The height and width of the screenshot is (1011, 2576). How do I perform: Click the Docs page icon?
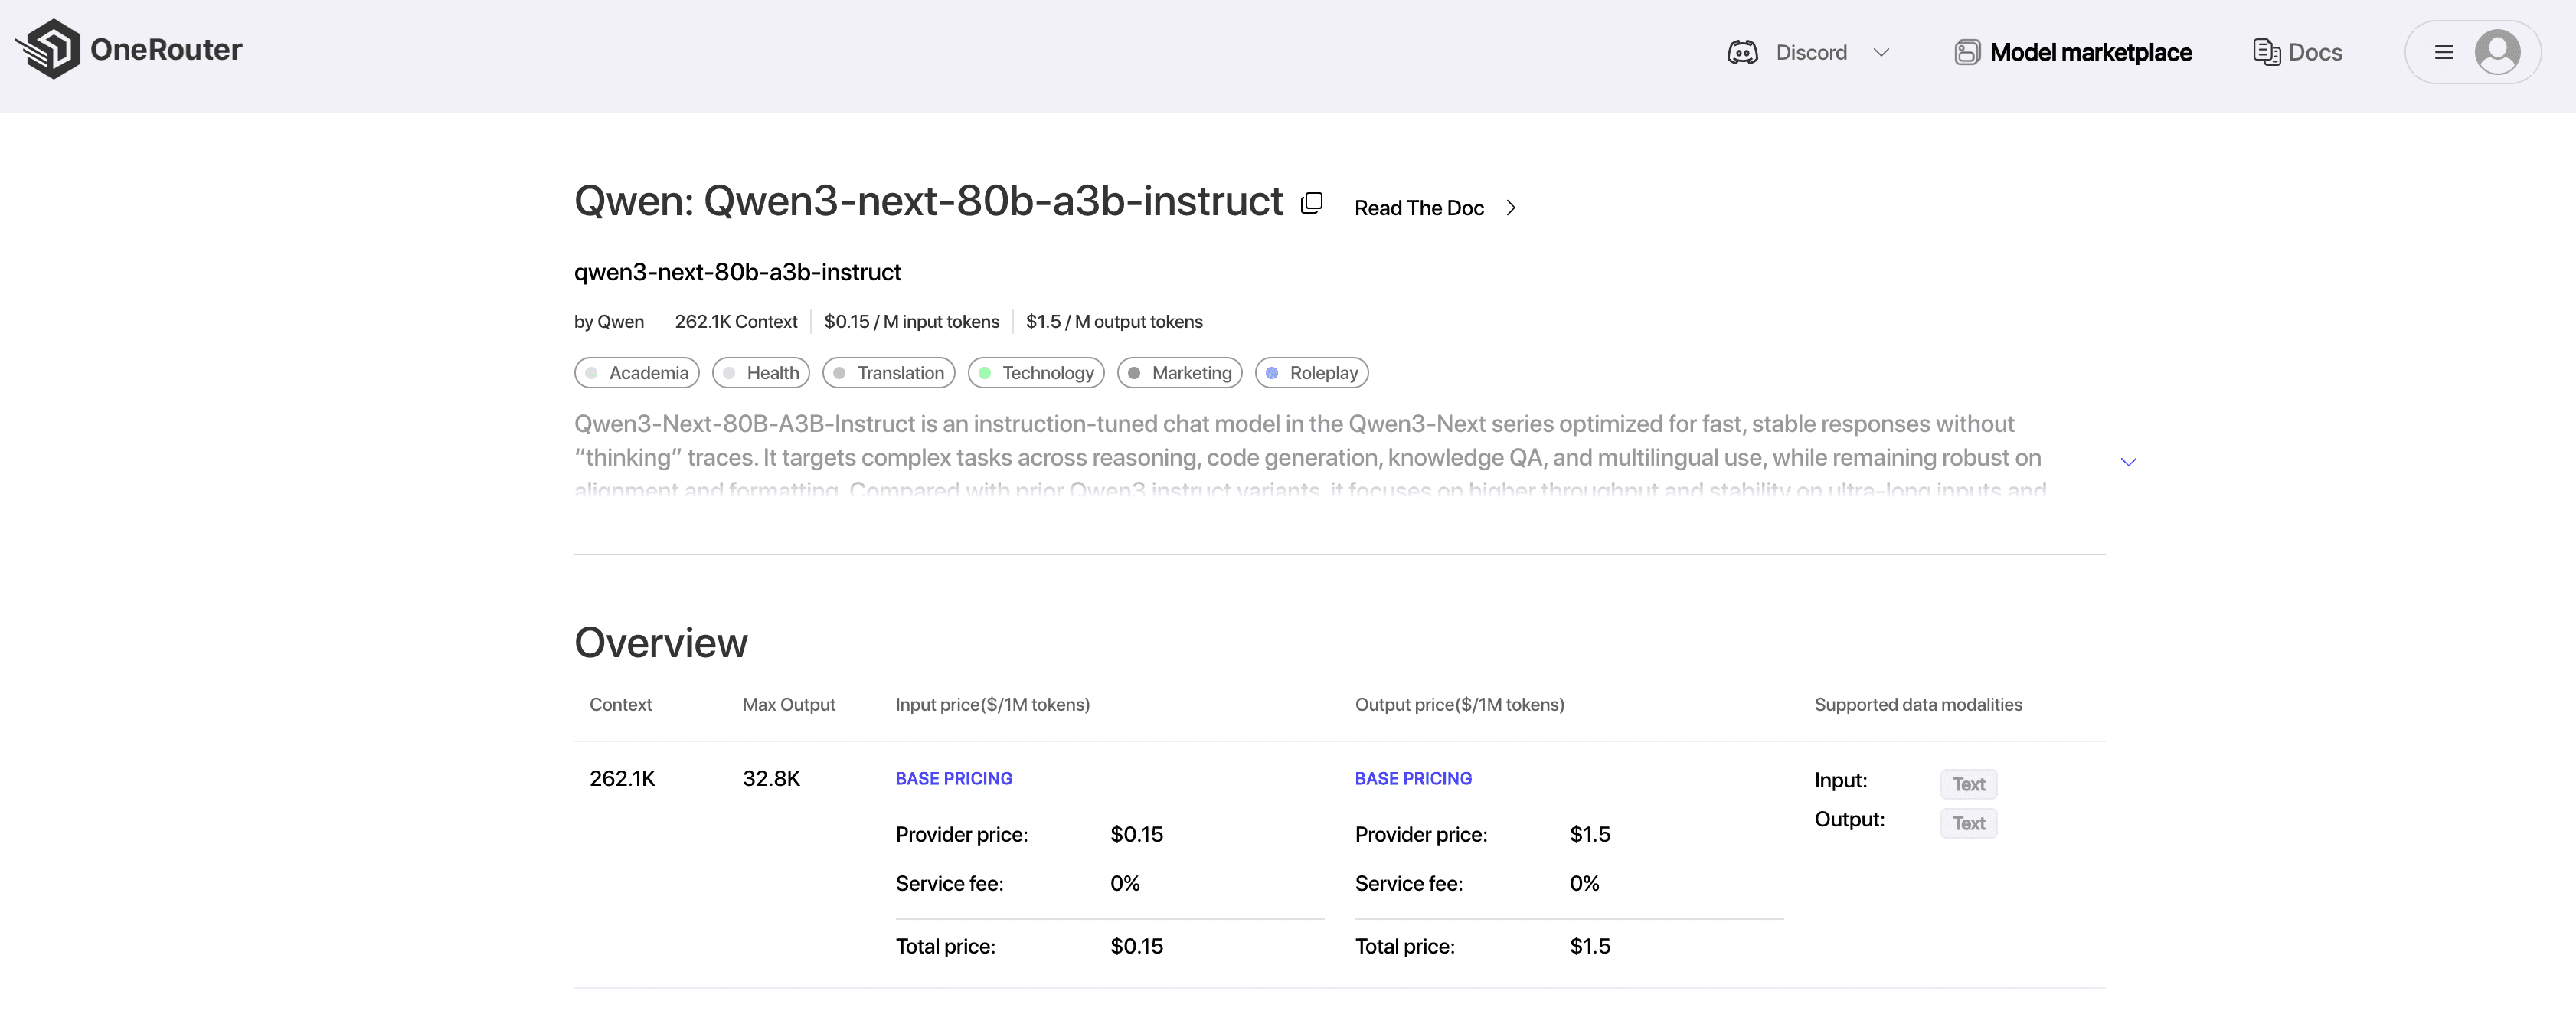click(2265, 52)
